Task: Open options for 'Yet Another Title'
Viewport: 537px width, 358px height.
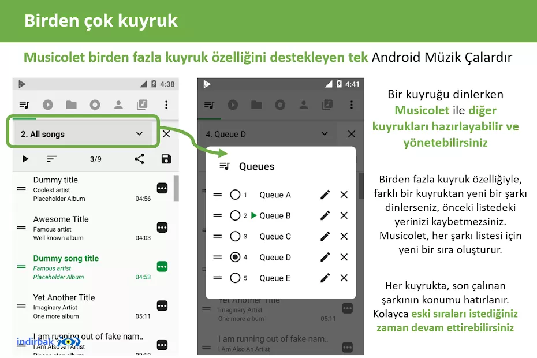Action: pos(162,305)
